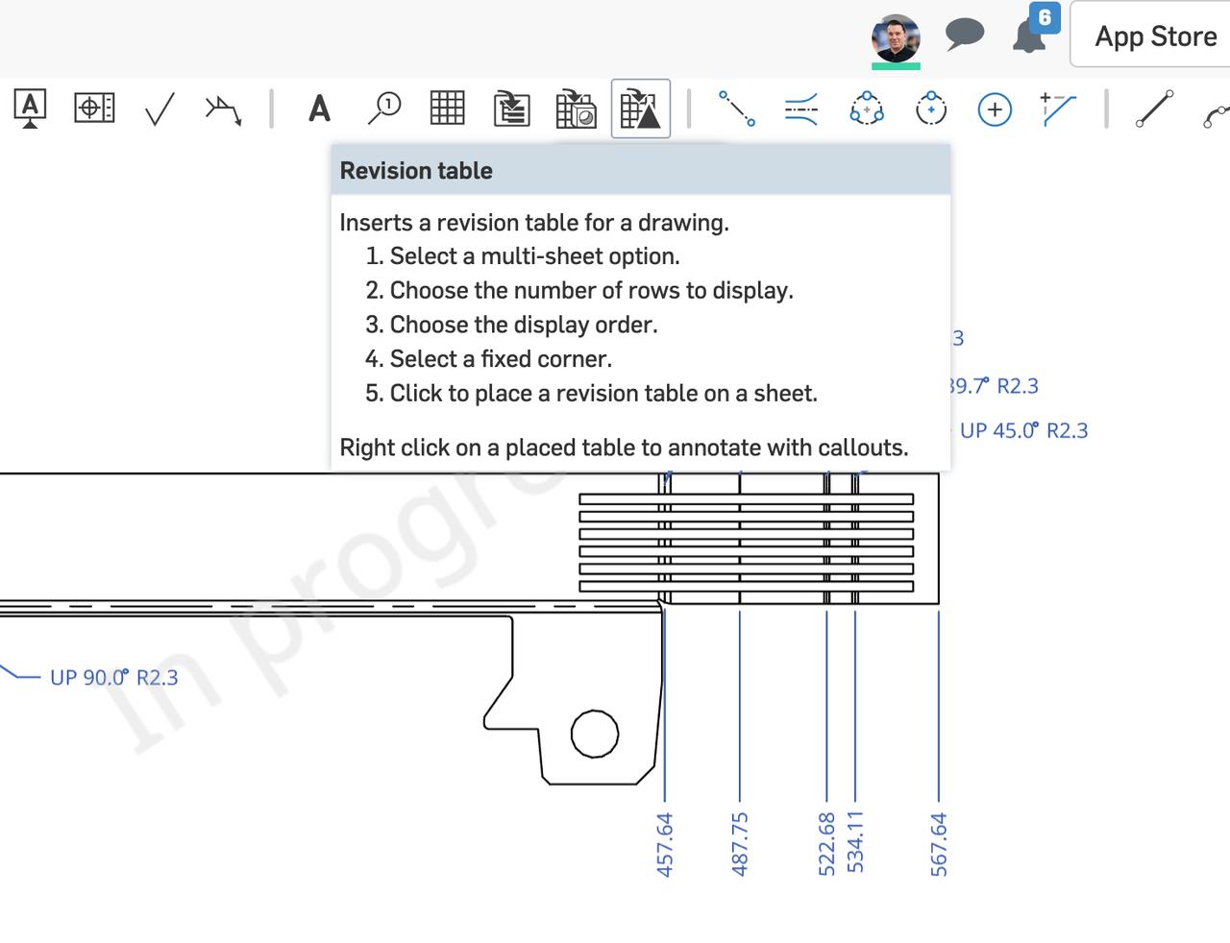Select the circular center mark tool
Image resolution: width=1230 pixels, height=943 pixels.
point(929,109)
